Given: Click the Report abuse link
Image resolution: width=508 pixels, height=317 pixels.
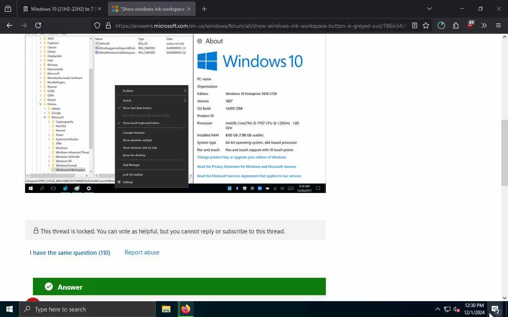Looking at the screenshot, I should click(142, 252).
